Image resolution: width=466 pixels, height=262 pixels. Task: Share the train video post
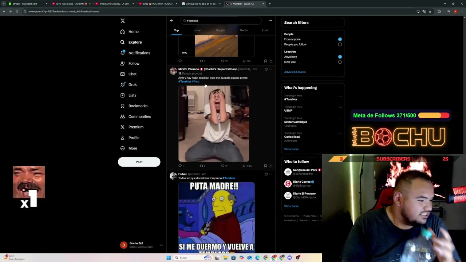(271, 61)
